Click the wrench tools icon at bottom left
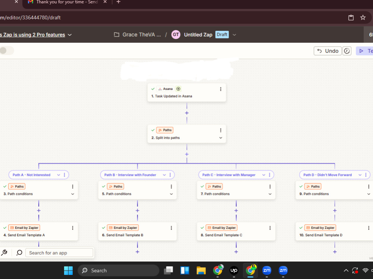This screenshot has height=279, width=373. 4,253
